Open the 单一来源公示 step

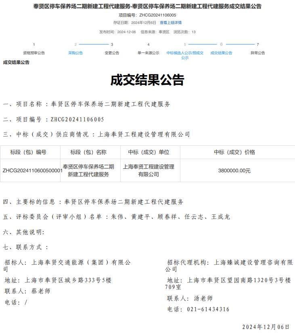click(148, 53)
